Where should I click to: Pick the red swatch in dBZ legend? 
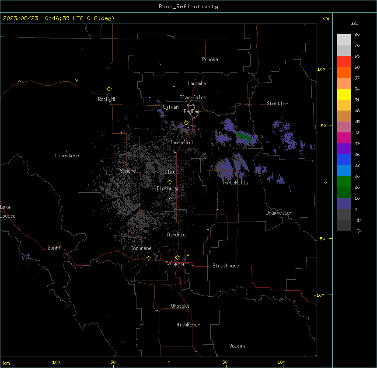click(344, 61)
